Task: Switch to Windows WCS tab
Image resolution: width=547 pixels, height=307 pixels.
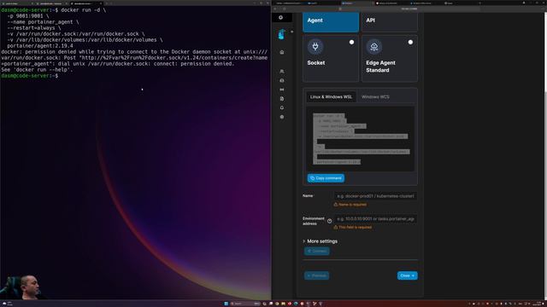Action: tap(375, 96)
